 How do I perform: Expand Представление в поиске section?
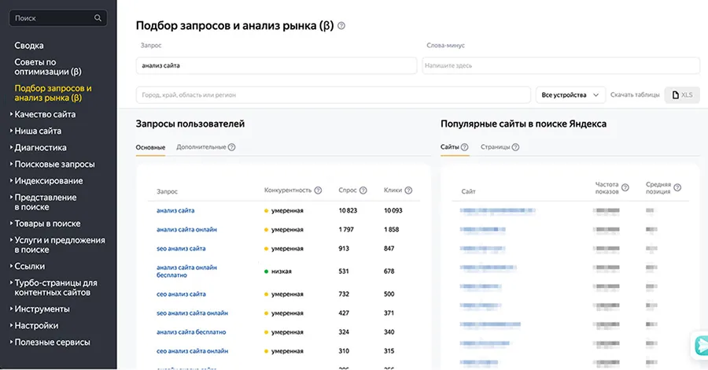tap(43, 202)
